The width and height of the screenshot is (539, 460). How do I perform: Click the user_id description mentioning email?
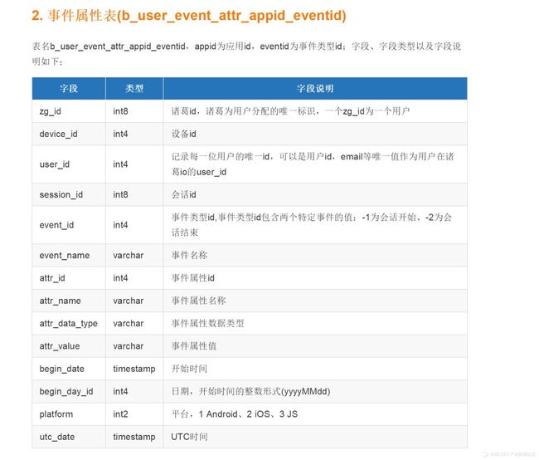[313, 164]
